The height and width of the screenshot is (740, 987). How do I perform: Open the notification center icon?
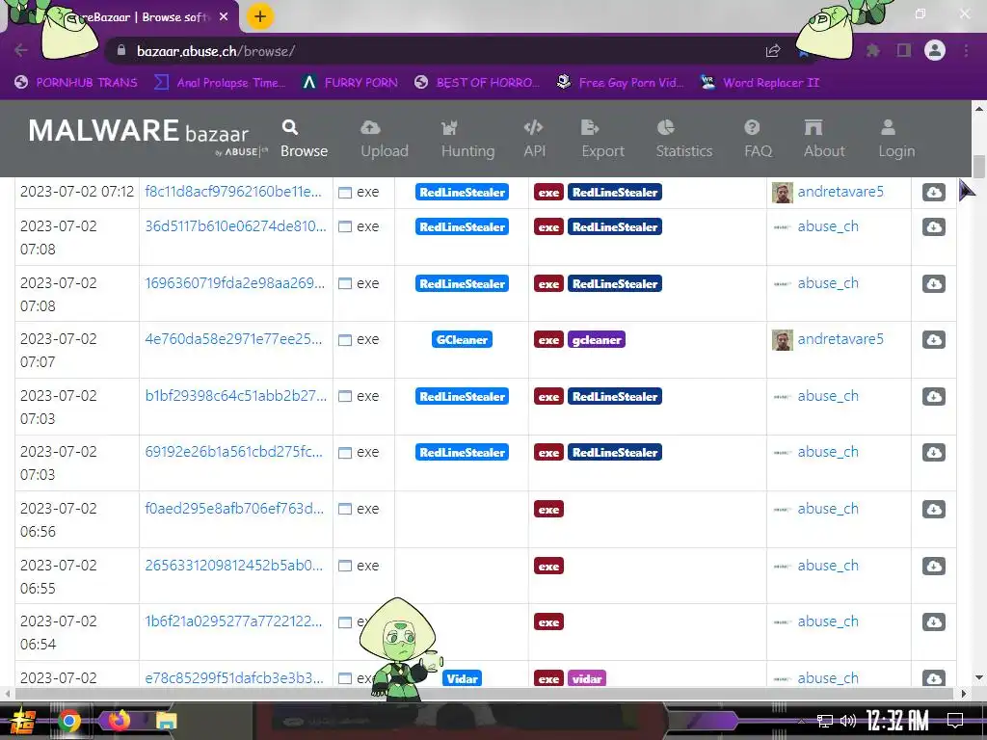click(x=955, y=721)
